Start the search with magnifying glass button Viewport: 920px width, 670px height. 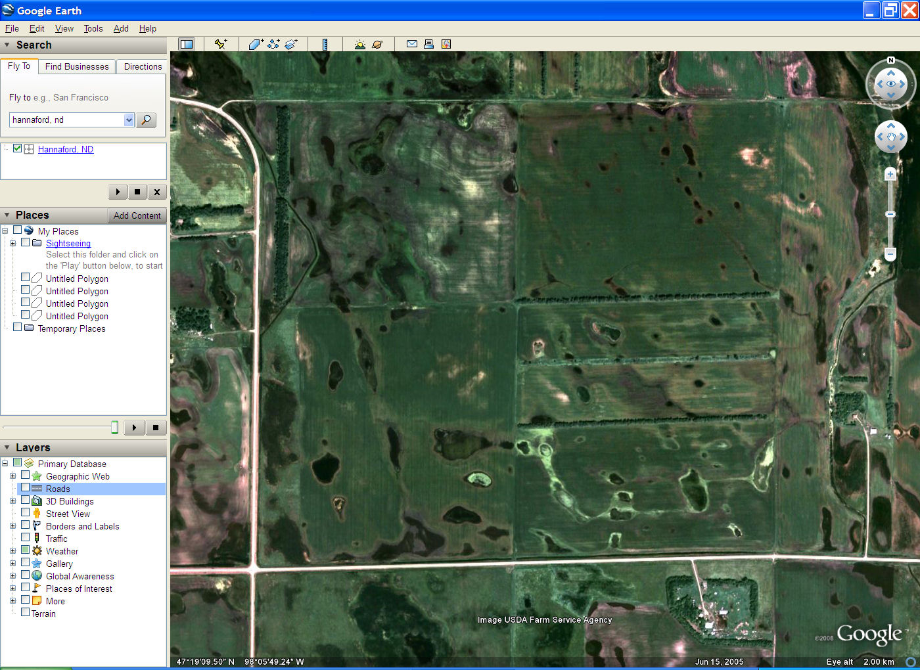(146, 120)
